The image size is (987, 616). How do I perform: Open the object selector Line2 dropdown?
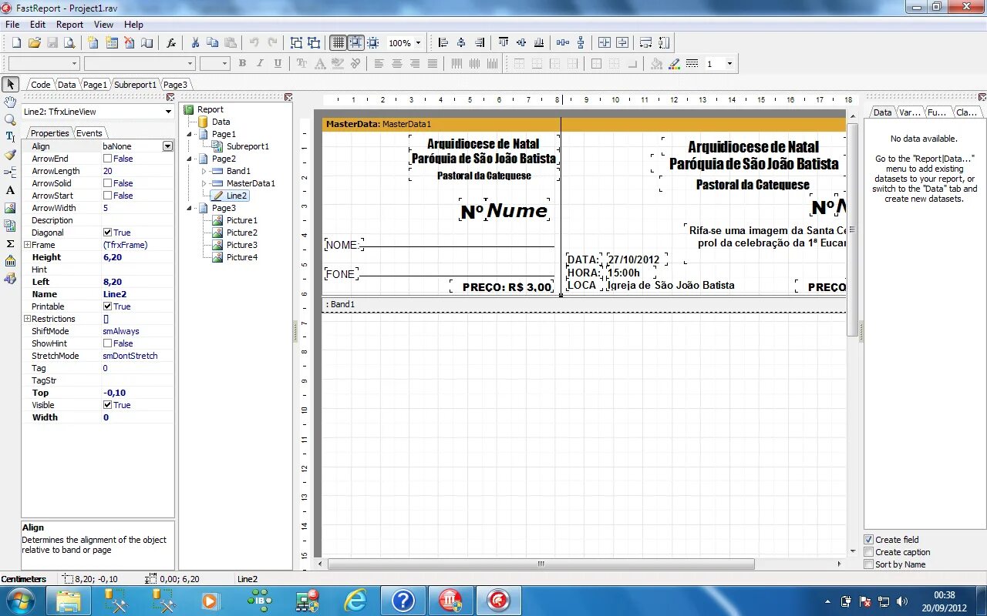click(x=168, y=112)
